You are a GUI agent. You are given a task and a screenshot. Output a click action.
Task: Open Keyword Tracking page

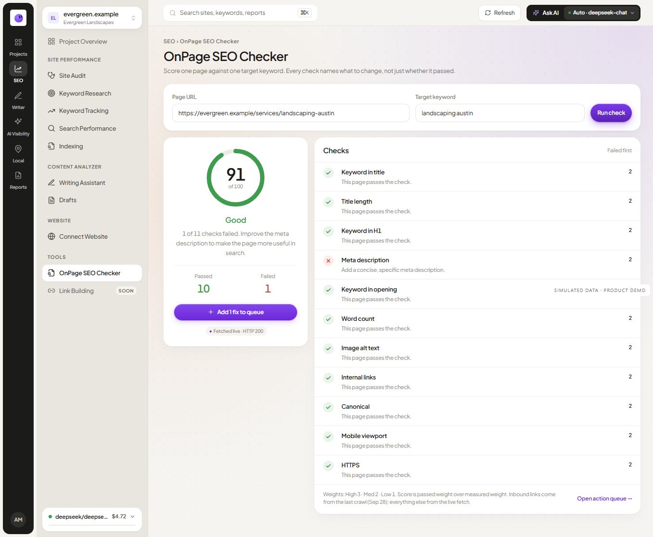coord(92,111)
